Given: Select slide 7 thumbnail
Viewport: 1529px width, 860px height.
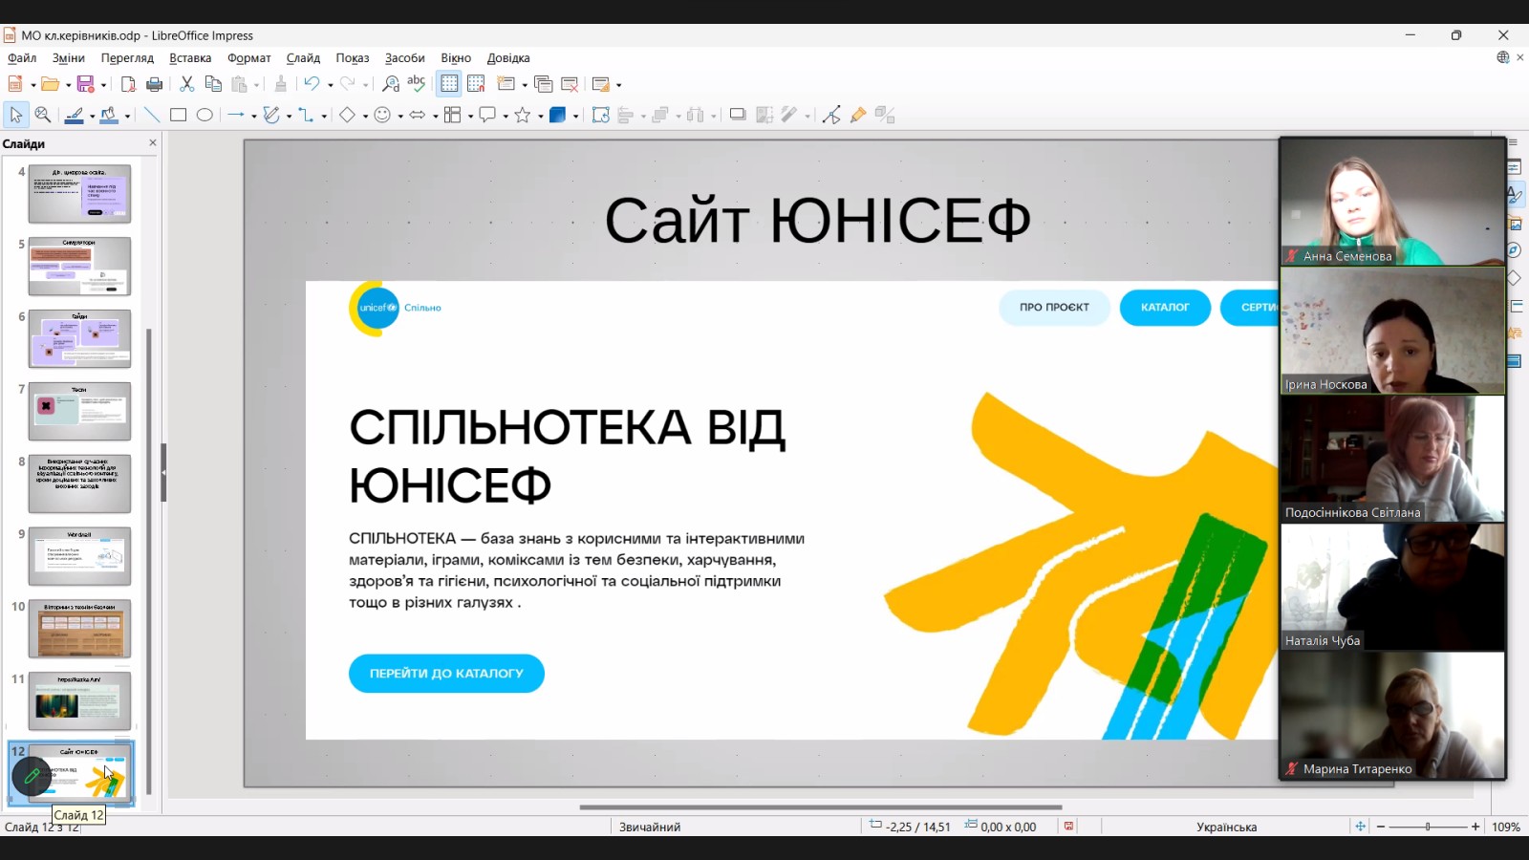Looking at the screenshot, I should 79,412.
